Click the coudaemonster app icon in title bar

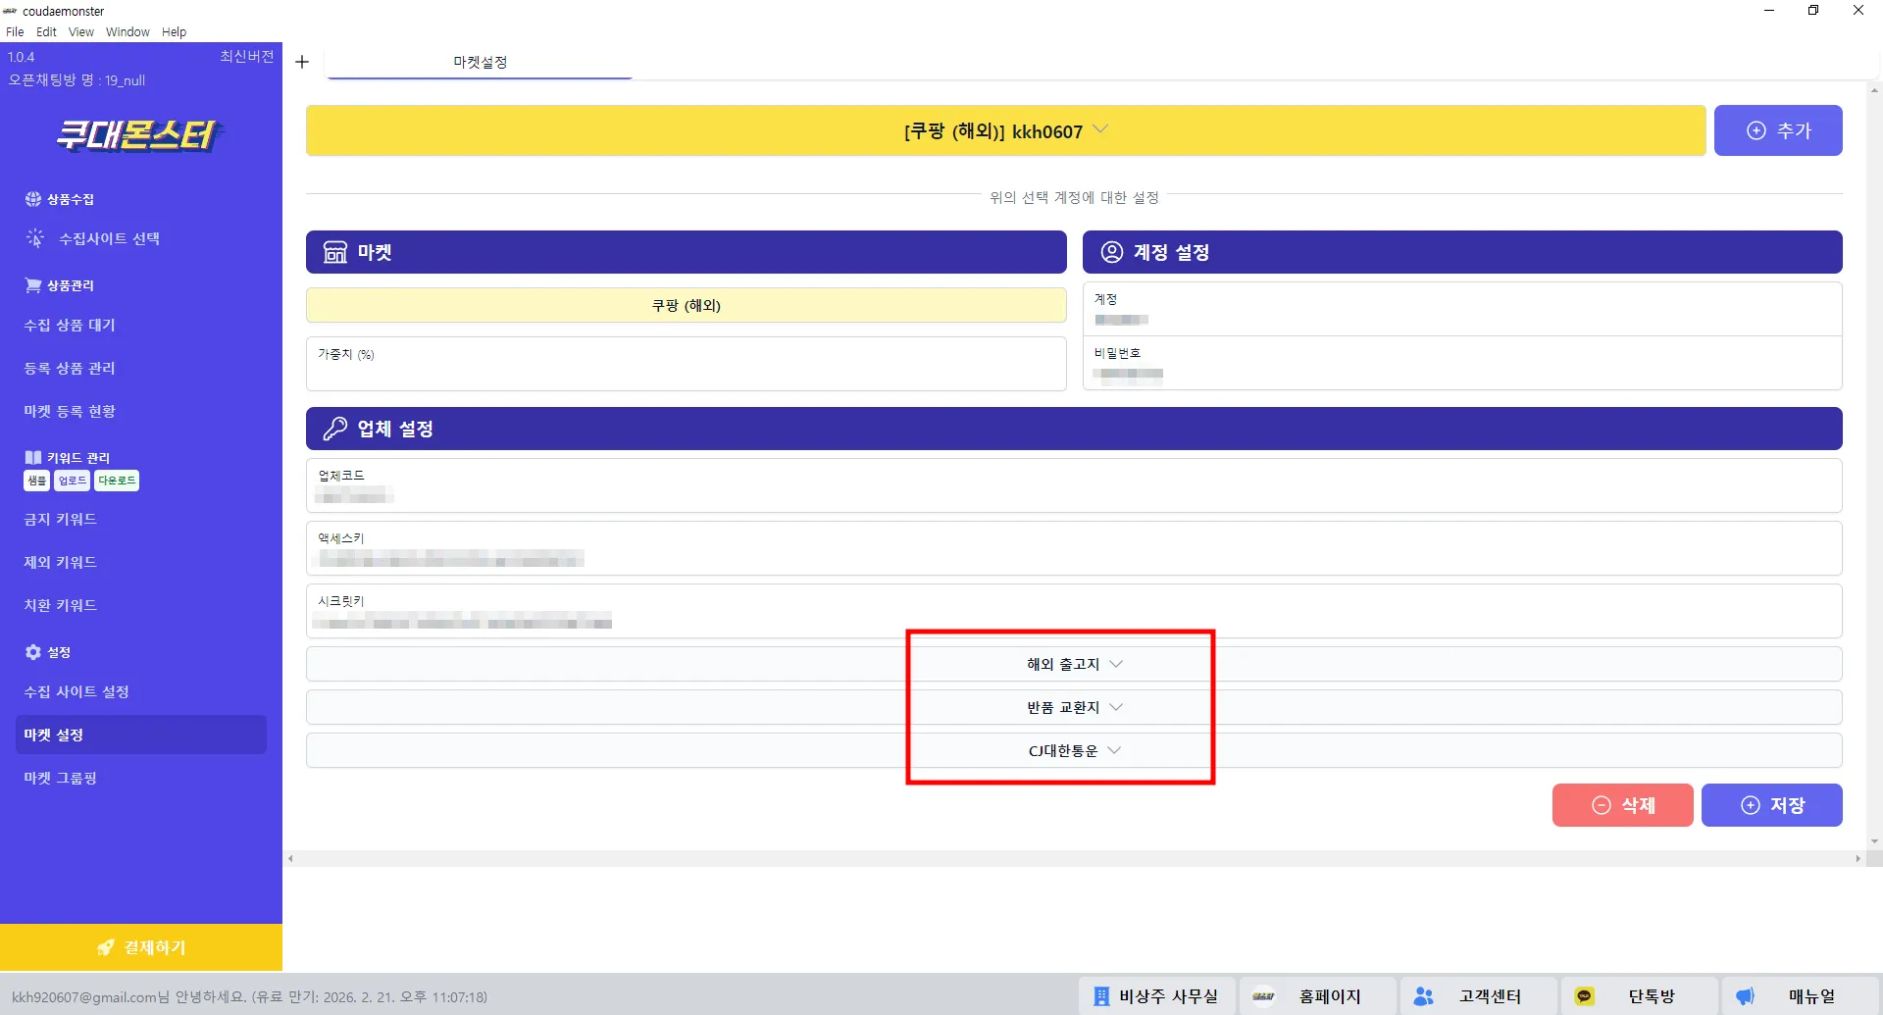click(x=10, y=11)
